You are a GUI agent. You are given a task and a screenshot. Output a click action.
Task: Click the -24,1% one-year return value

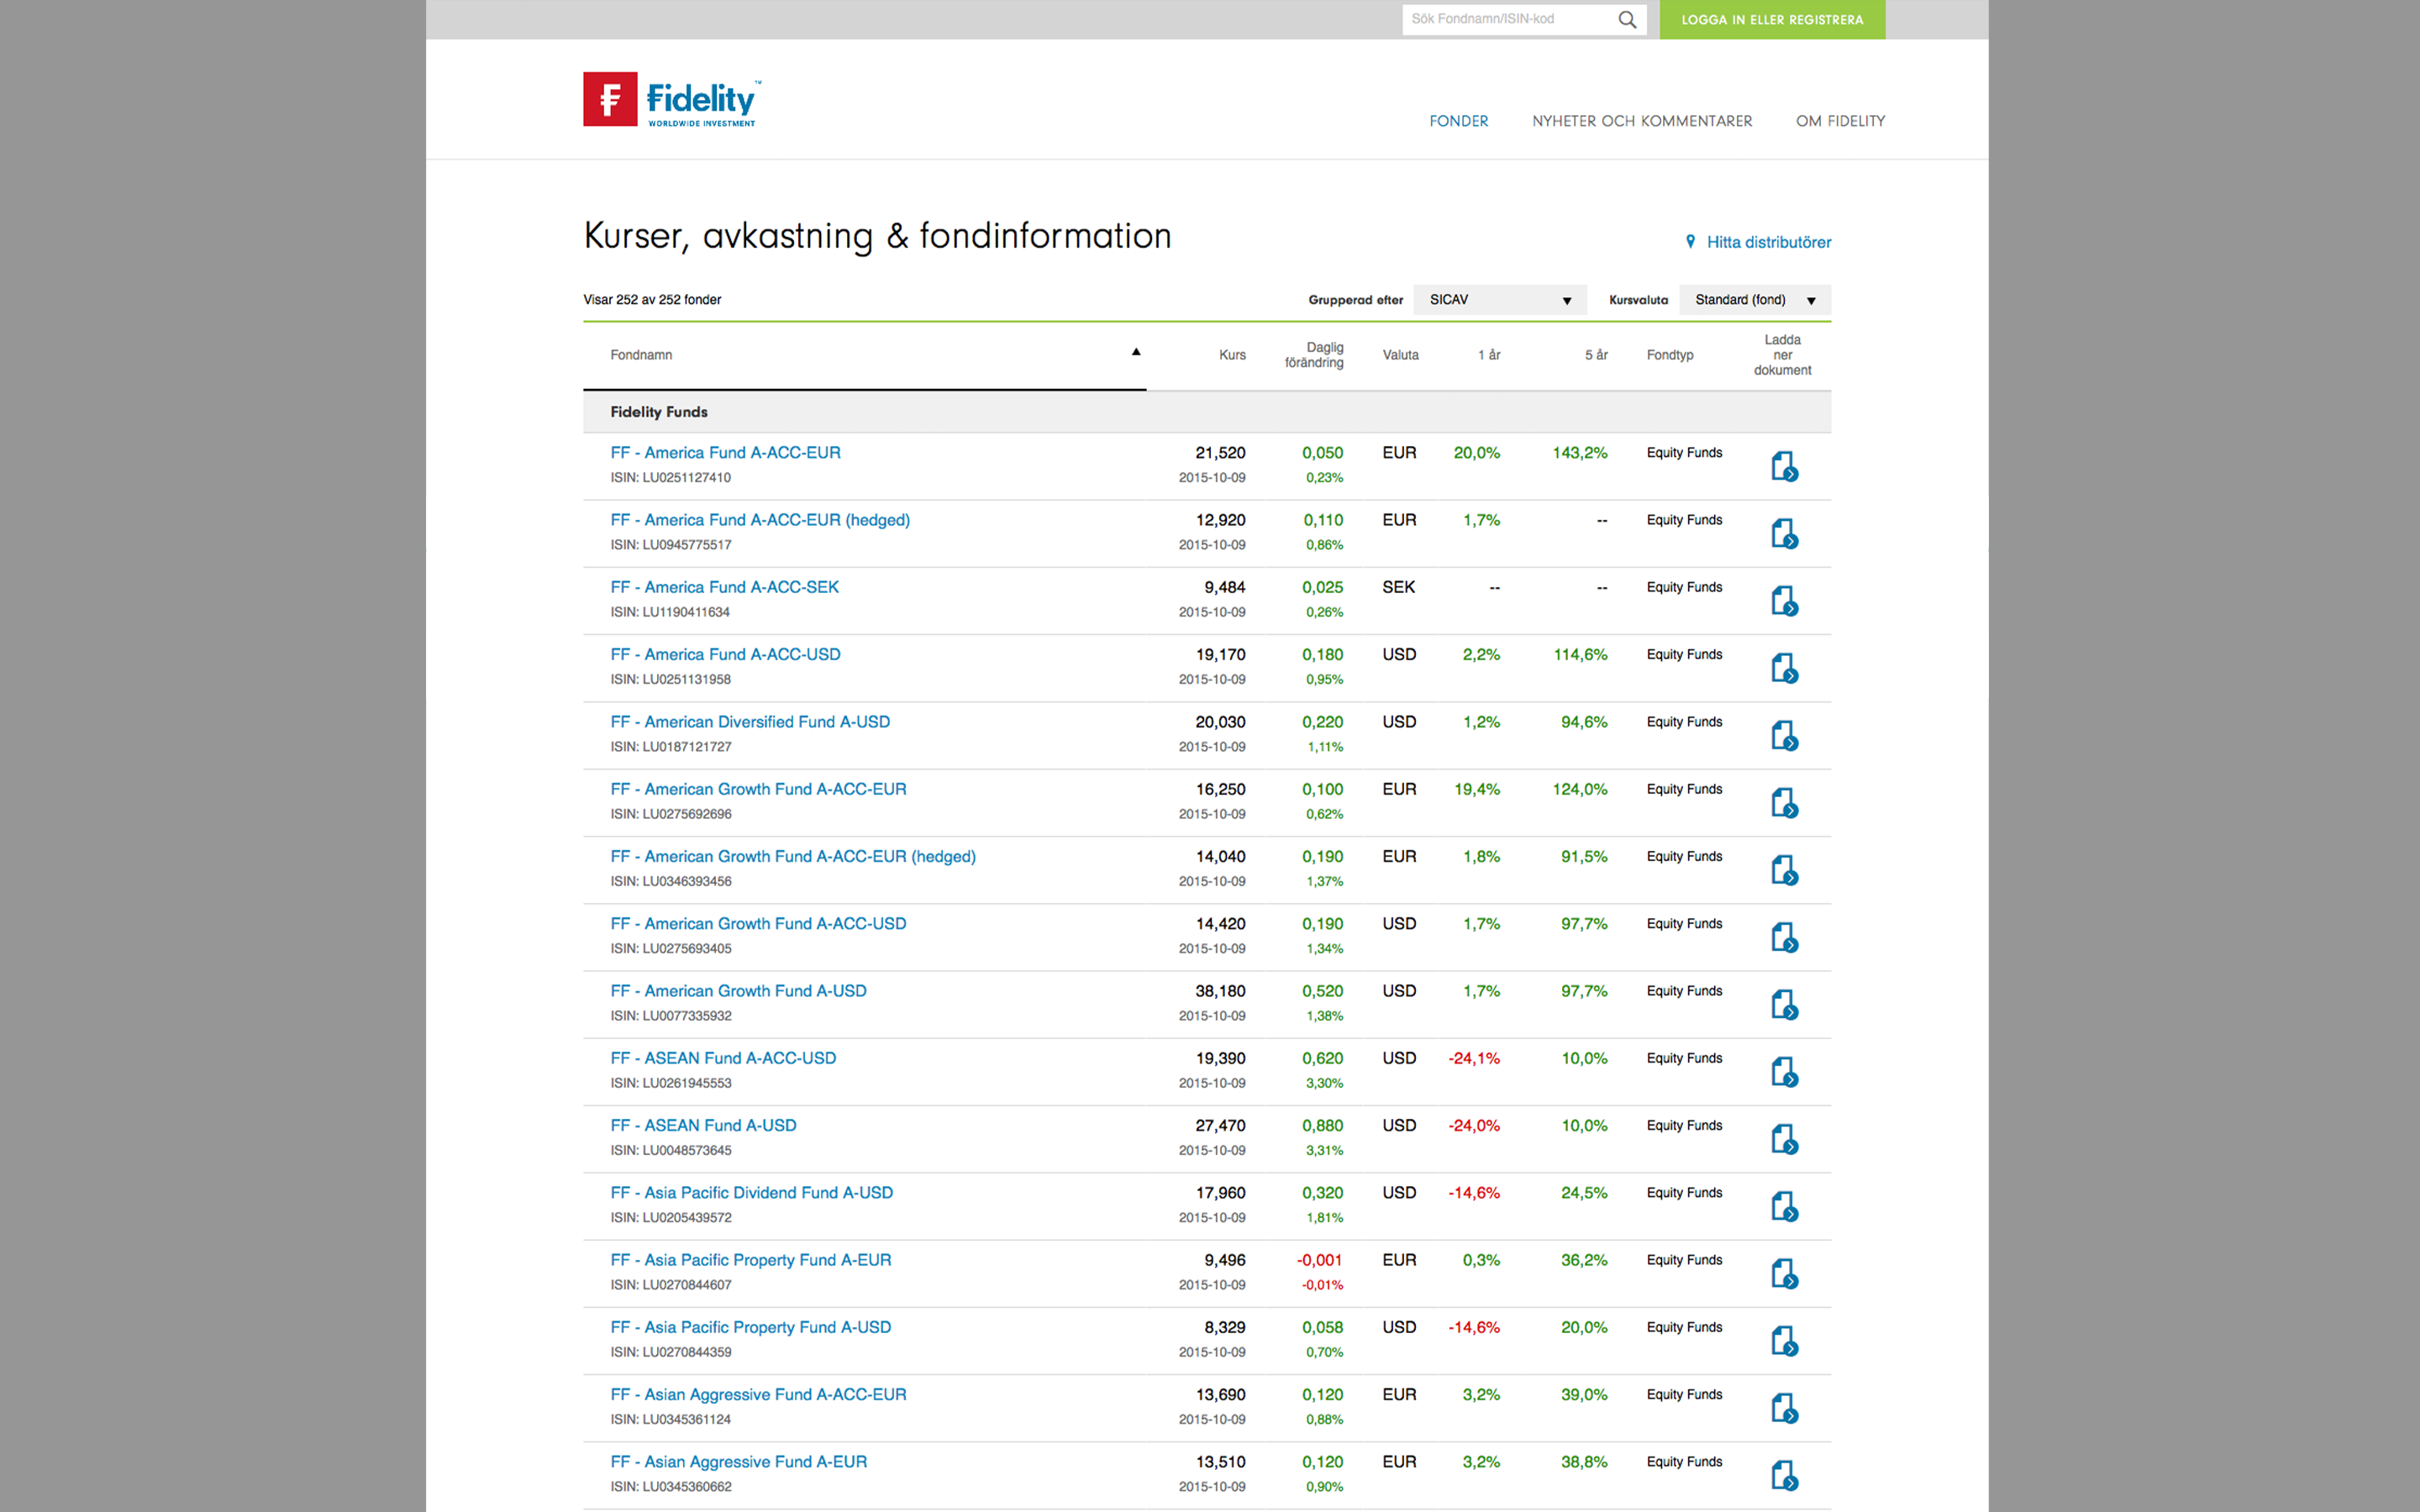point(1474,1058)
